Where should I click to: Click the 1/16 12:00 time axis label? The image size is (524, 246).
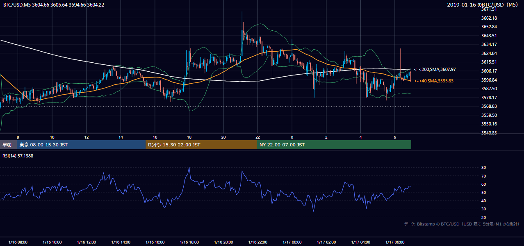click(x=87, y=242)
